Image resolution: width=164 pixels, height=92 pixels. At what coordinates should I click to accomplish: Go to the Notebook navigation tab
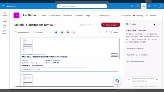(79, 16)
